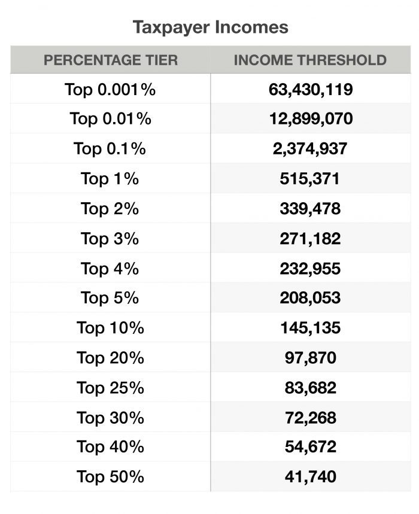Click the 271,182 income value
The image size is (419, 514).
point(309,239)
